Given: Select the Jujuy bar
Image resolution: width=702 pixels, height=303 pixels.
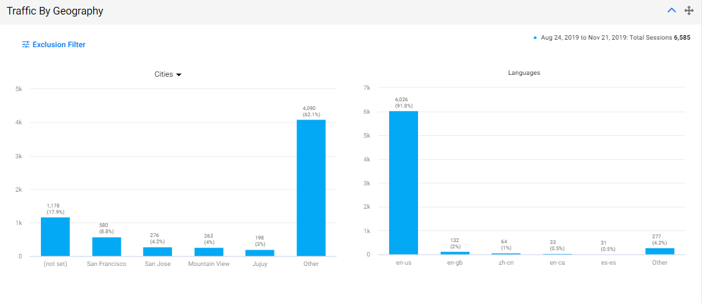Looking at the screenshot, I should tap(259, 253).
